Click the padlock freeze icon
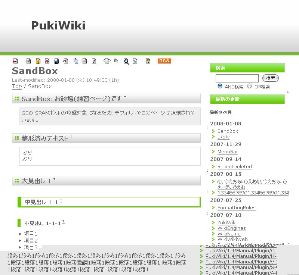The image size is (299, 275). coord(38,61)
